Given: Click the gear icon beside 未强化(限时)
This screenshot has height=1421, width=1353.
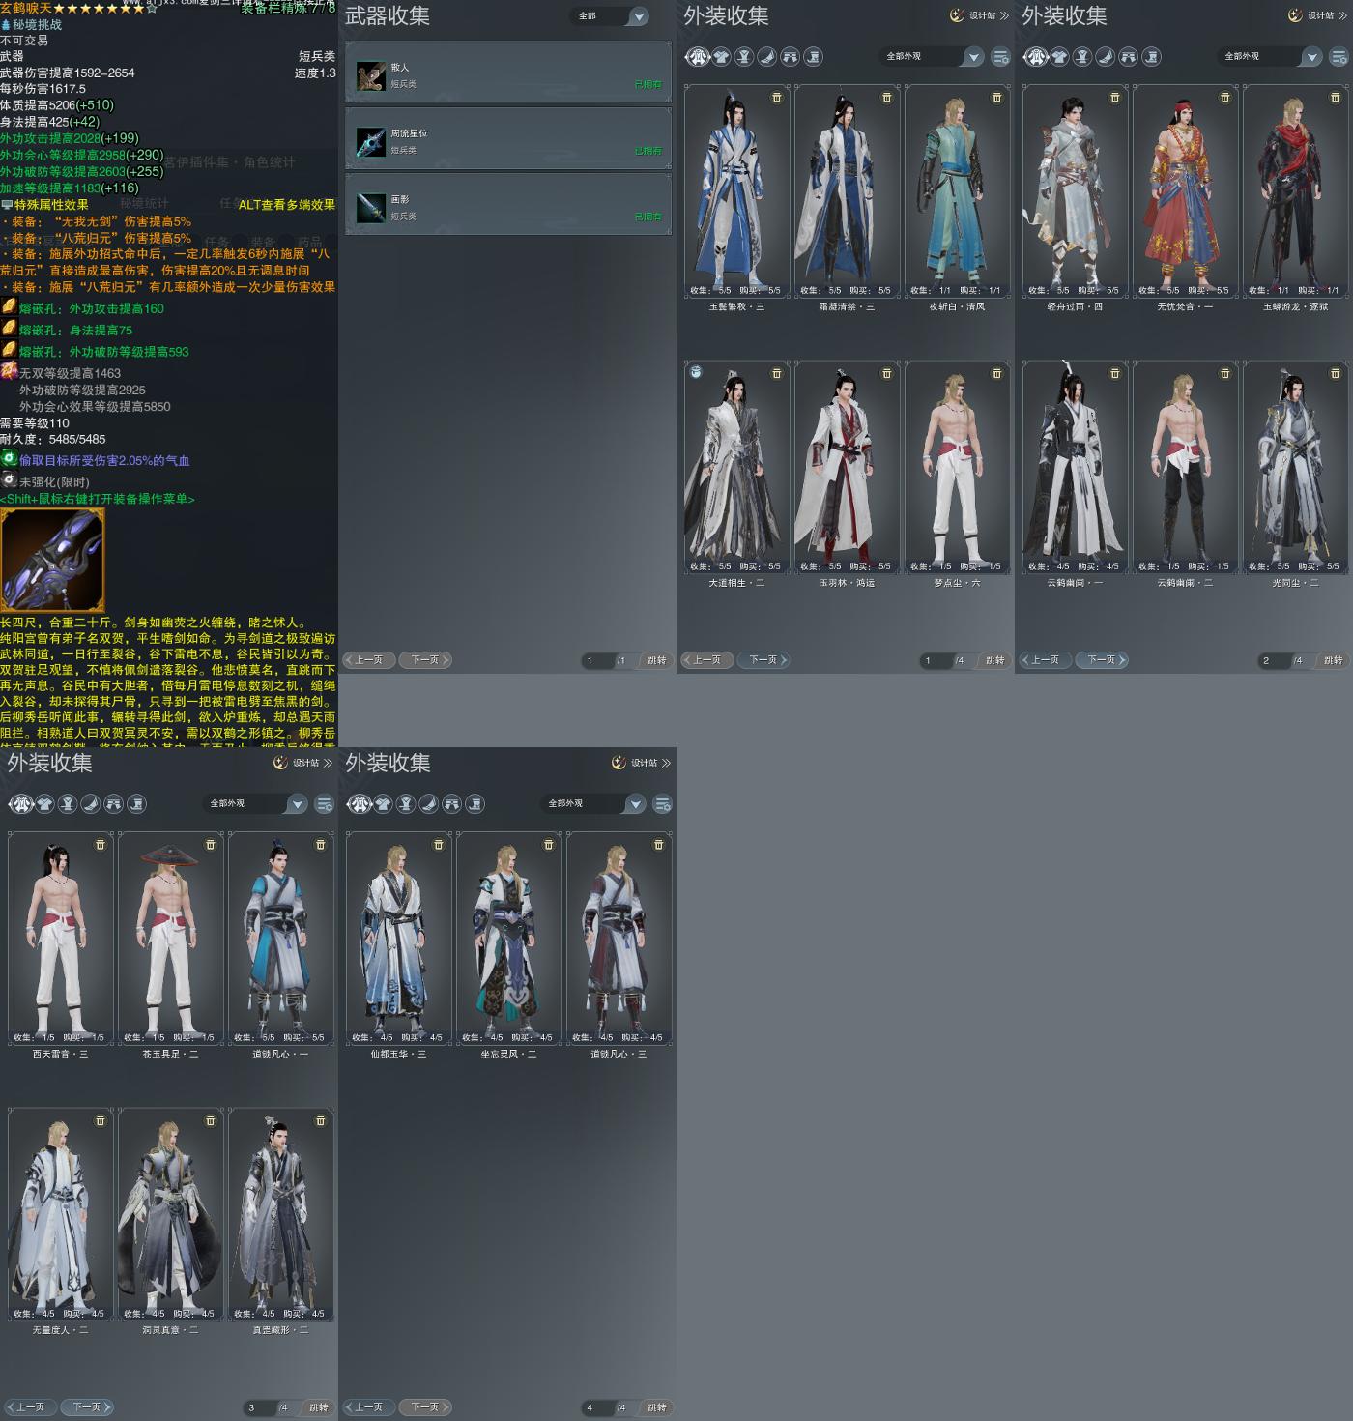Looking at the screenshot, I should tap(9, 480).
